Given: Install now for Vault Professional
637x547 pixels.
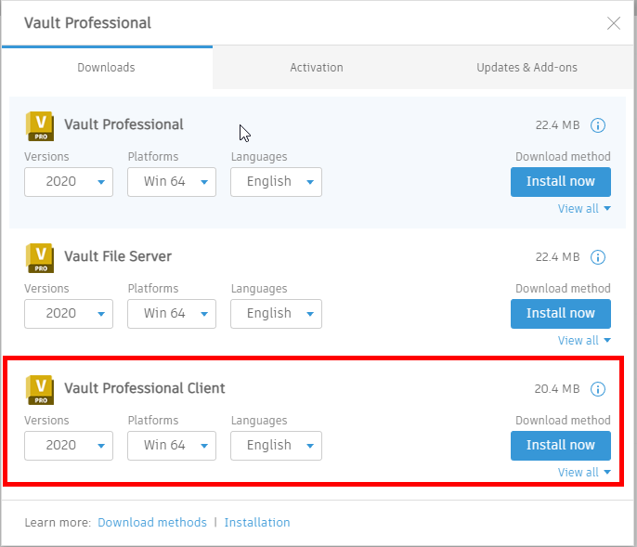Looking at the screenshot, I should pyautogui.click(x=561, y=182).
